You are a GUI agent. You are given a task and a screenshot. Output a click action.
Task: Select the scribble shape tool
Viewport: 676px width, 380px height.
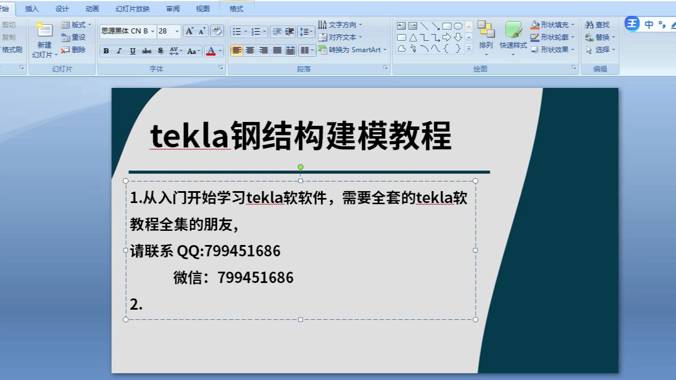(x=413, y=49)
